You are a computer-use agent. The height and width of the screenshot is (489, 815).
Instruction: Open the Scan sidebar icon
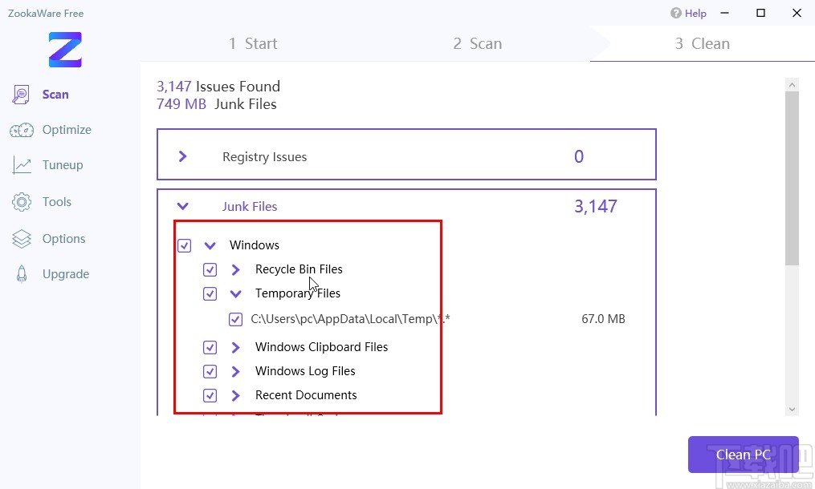click(x=21, y=95)
